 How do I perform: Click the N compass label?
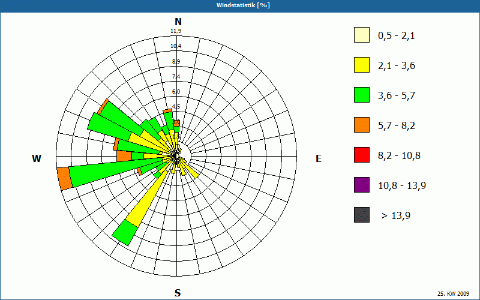pos(178,22)
